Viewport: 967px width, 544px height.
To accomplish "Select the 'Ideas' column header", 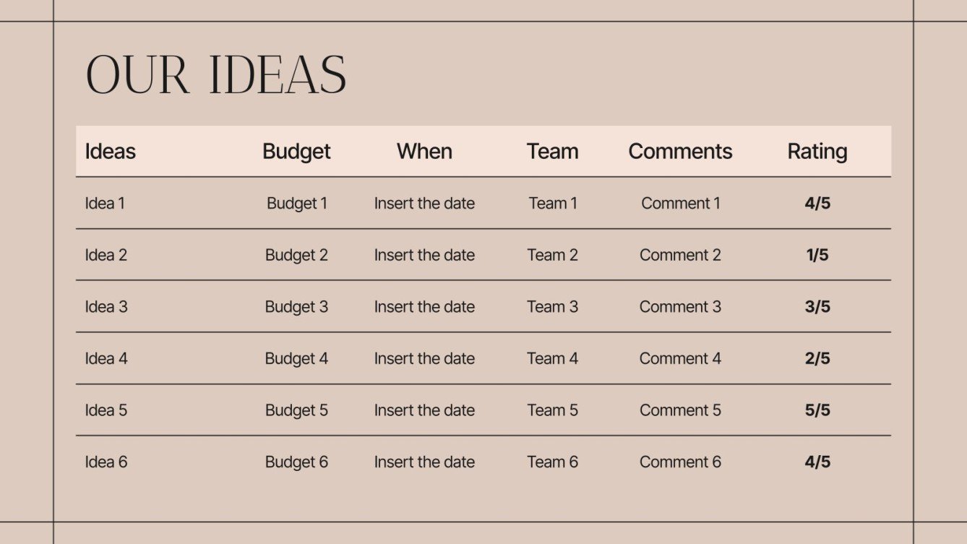I will [x=111, y=152].
